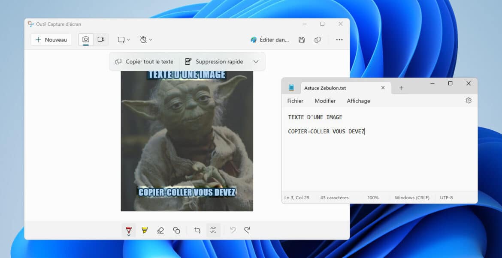Open the shapes tool
Image resolution: width=502 pixels, height=258 pixels.
click(x=176, y=230)
